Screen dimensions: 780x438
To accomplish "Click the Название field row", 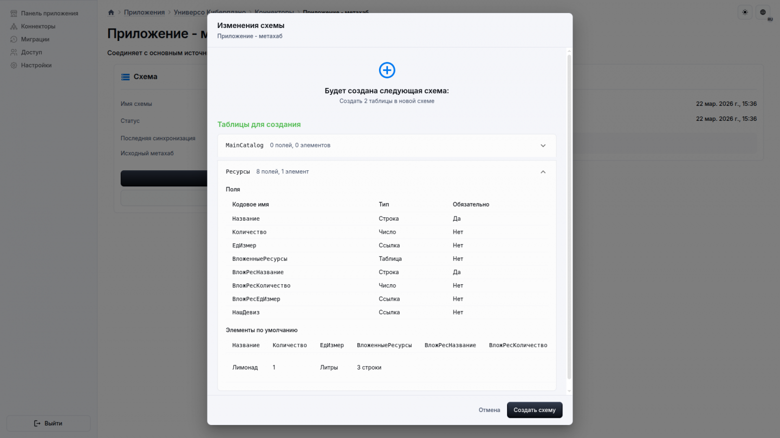I will (x=387, y=219).
